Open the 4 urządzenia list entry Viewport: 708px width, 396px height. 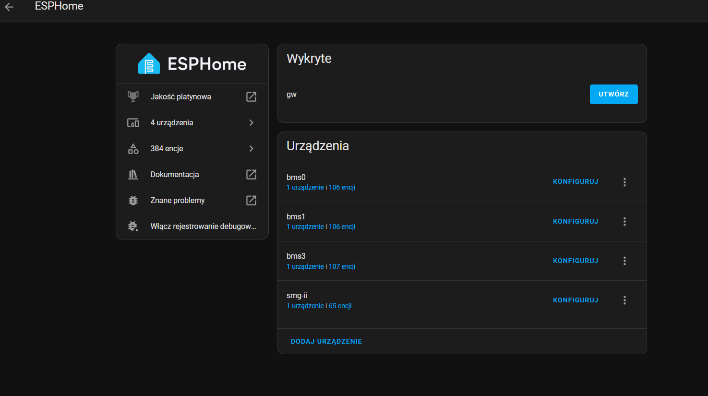point(192,122)
